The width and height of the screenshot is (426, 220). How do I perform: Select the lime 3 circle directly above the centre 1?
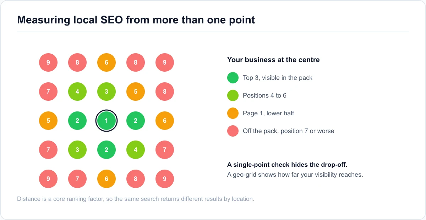(x=106, y=92)
